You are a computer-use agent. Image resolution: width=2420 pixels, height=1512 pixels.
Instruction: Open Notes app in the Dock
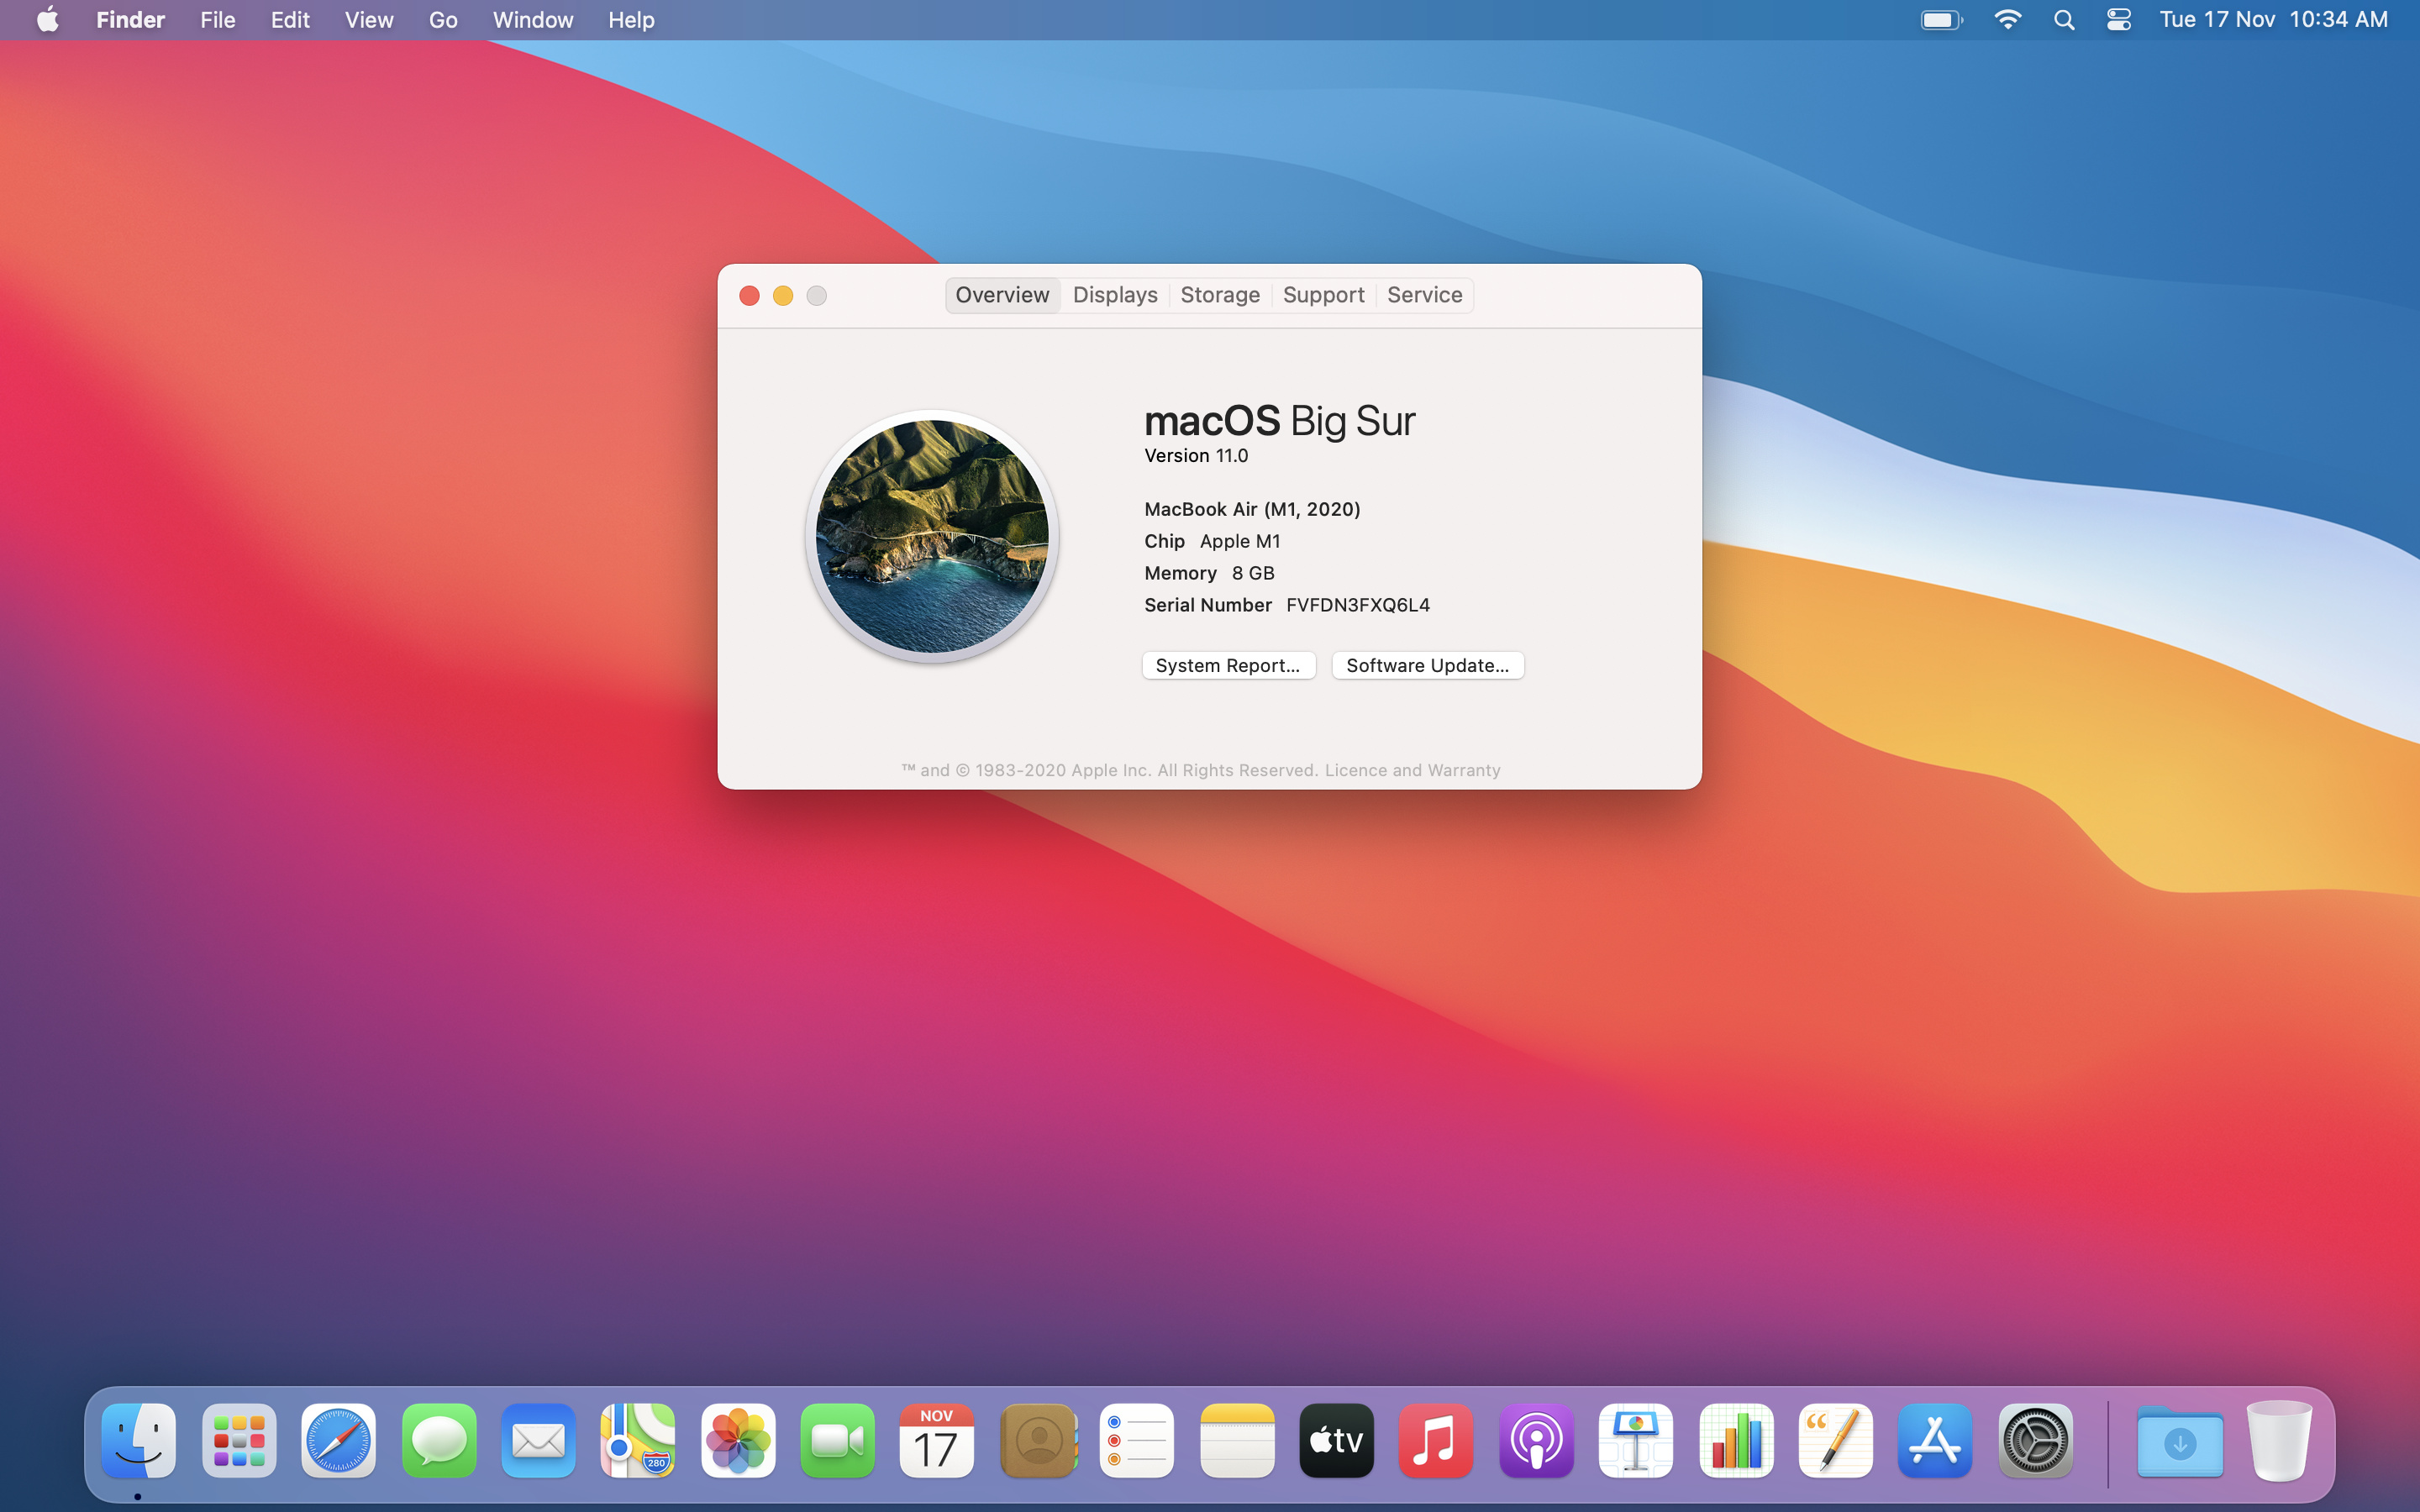click(1237, 1440)
